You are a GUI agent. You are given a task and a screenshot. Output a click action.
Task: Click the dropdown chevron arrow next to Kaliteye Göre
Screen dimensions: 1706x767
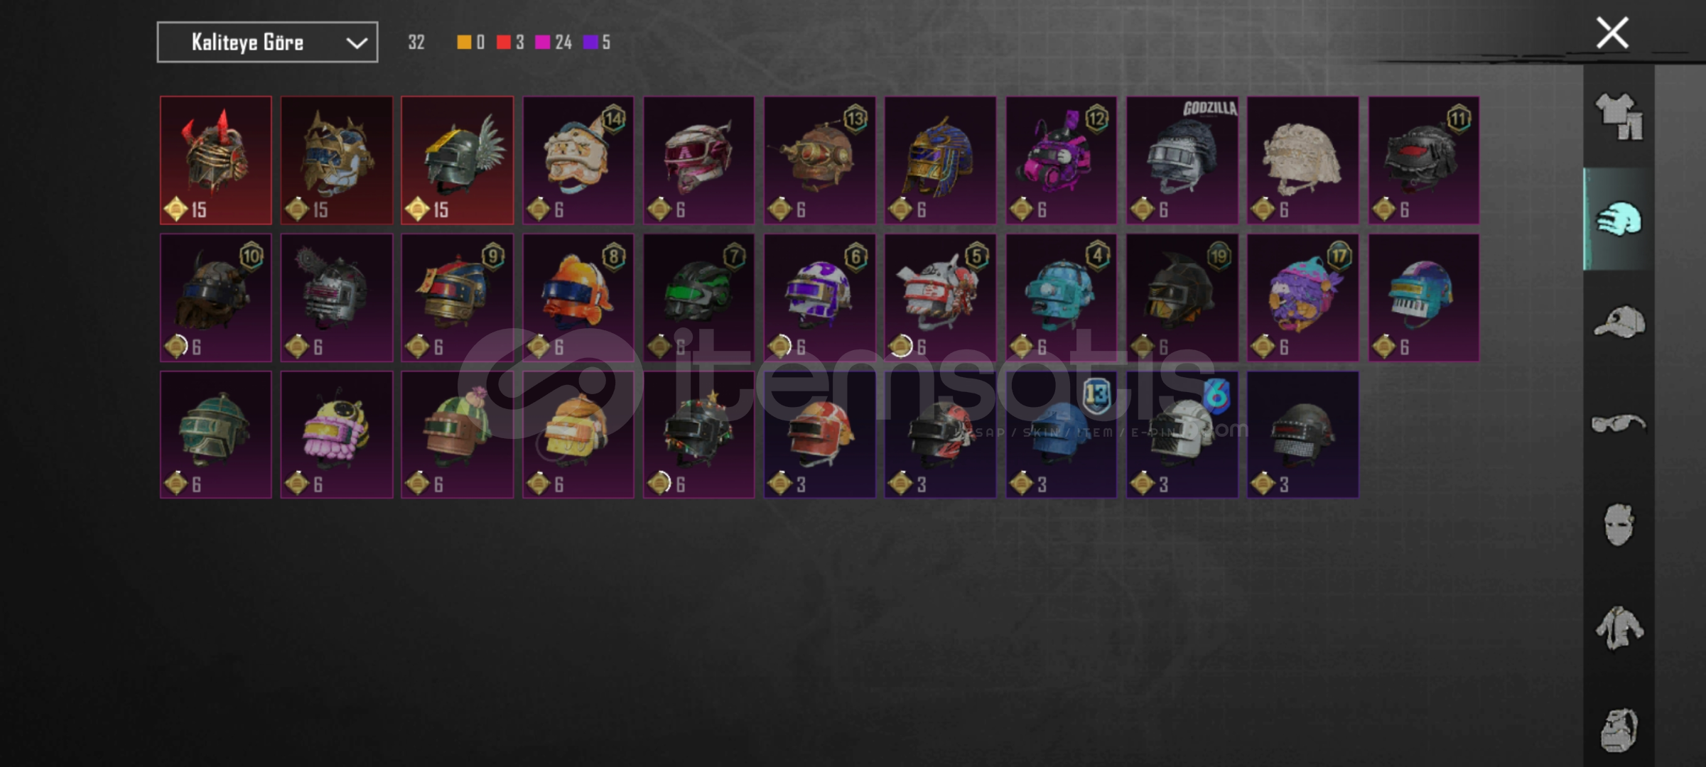point(357,43)
